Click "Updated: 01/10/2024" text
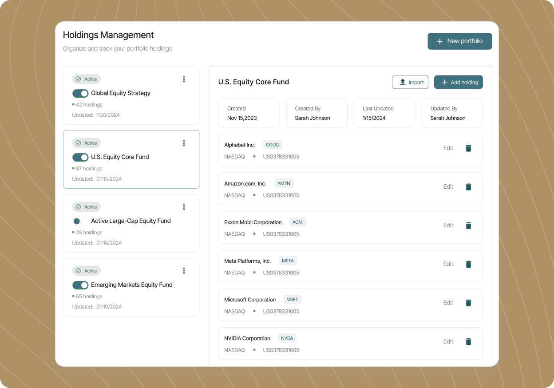 [97, 307]
